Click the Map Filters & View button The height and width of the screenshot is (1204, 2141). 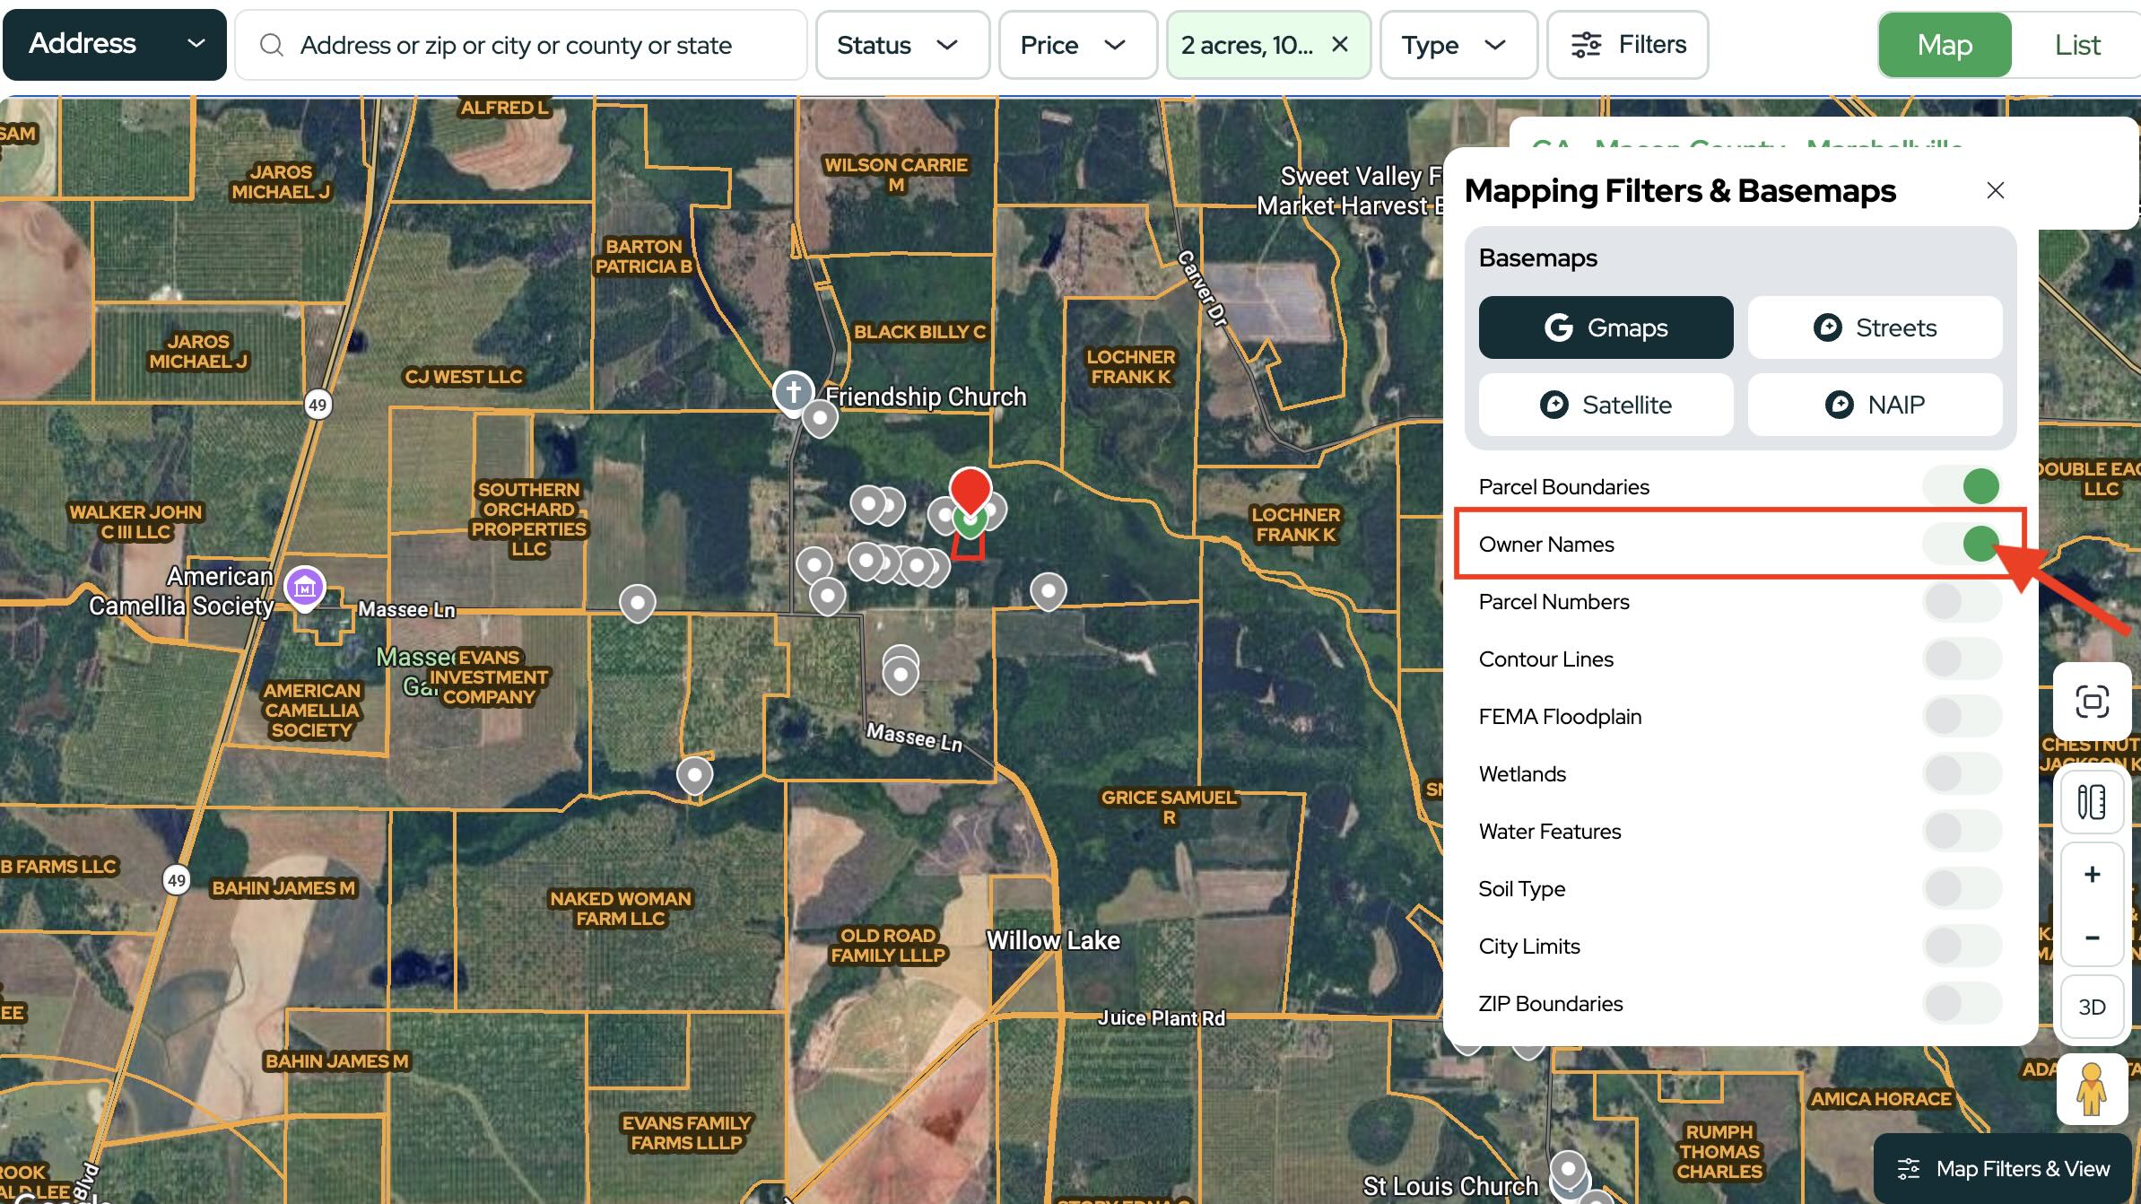tap(2003, 1168)
